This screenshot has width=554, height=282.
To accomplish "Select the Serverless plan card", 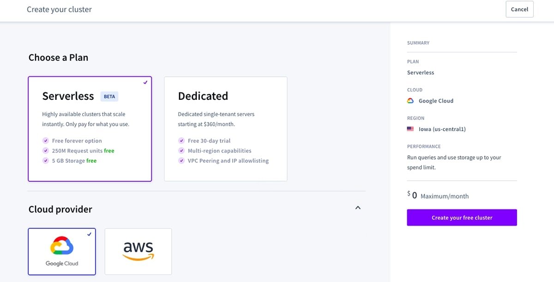I will tap(90, 129).
